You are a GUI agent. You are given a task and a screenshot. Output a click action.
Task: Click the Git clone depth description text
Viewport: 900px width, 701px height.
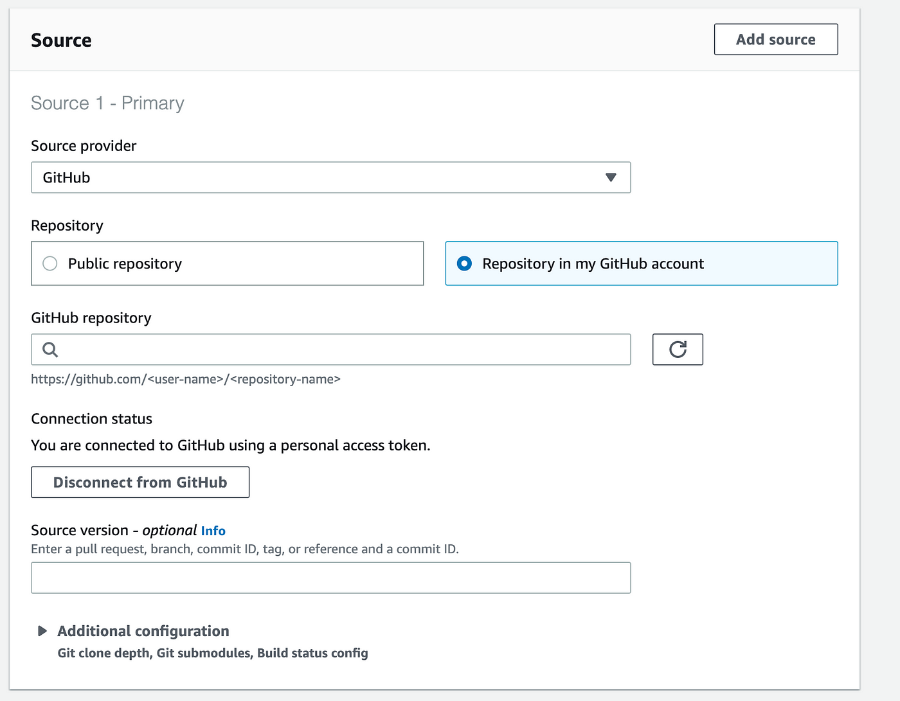(x=213, y=653)
